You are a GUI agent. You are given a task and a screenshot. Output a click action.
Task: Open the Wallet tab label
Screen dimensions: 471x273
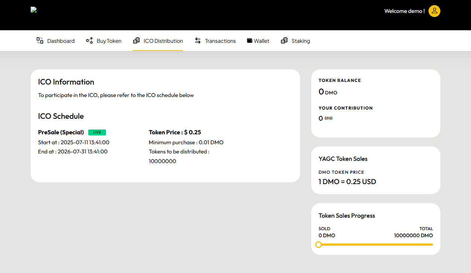(262, 41)
